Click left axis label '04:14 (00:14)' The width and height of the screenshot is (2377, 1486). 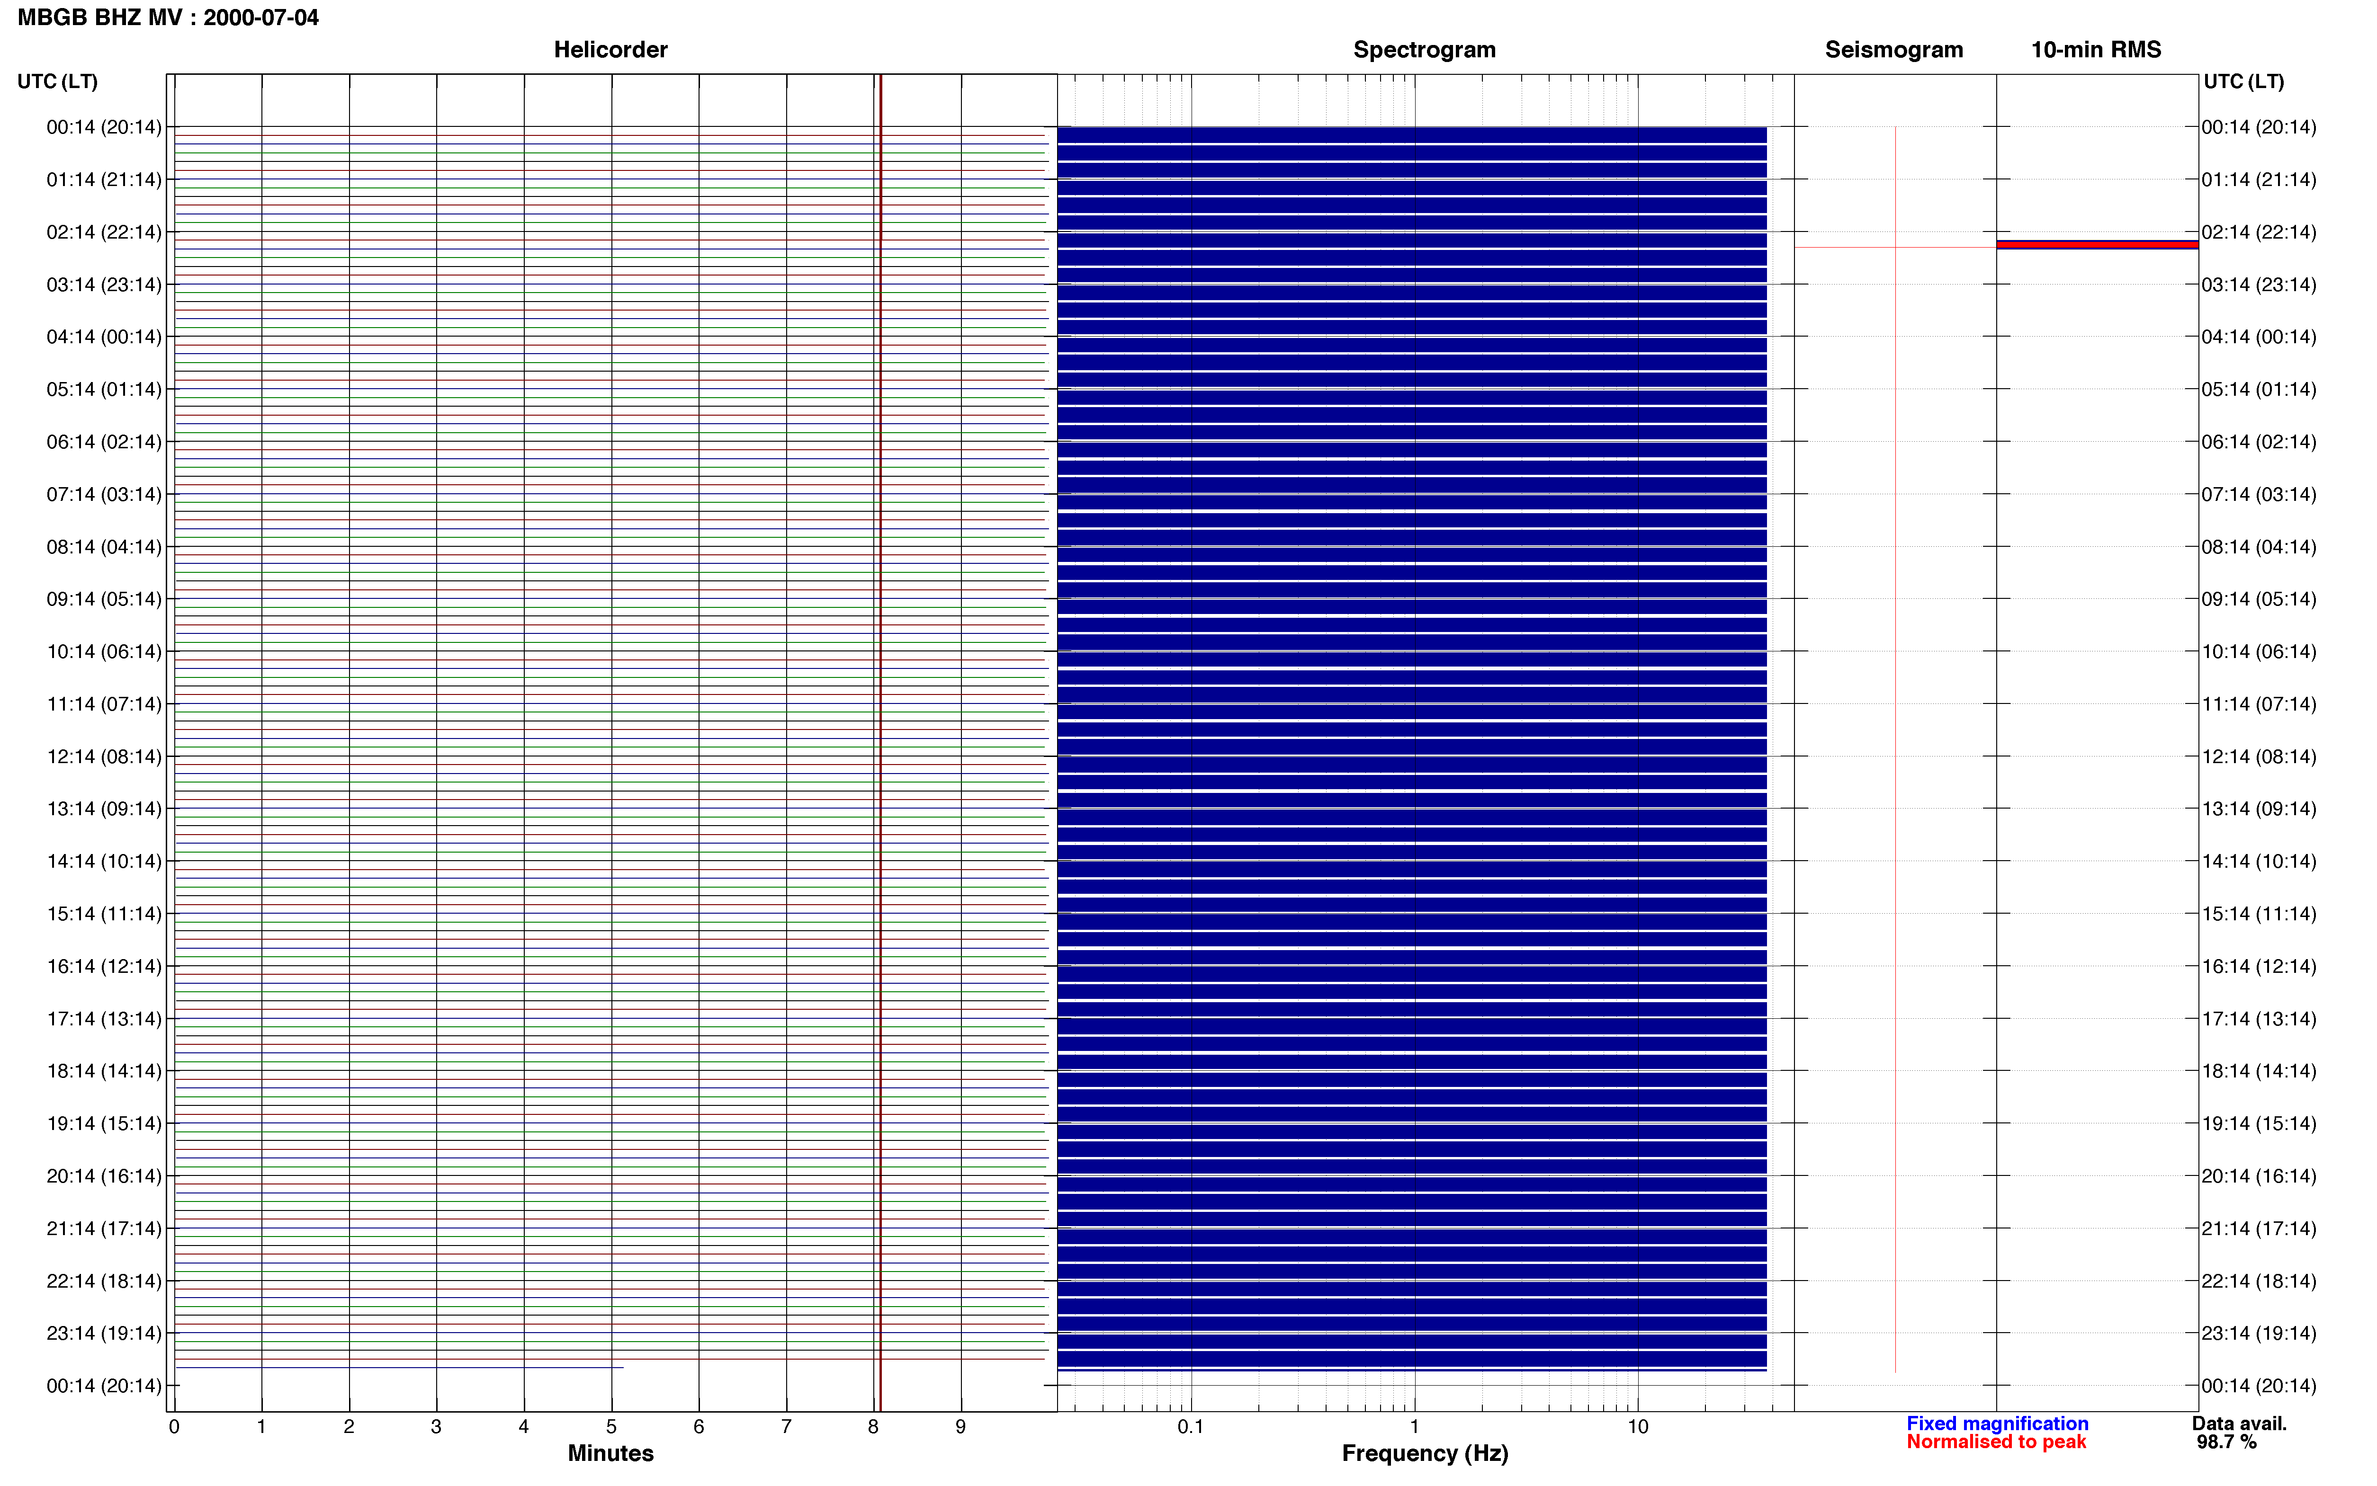click(104, 337)
